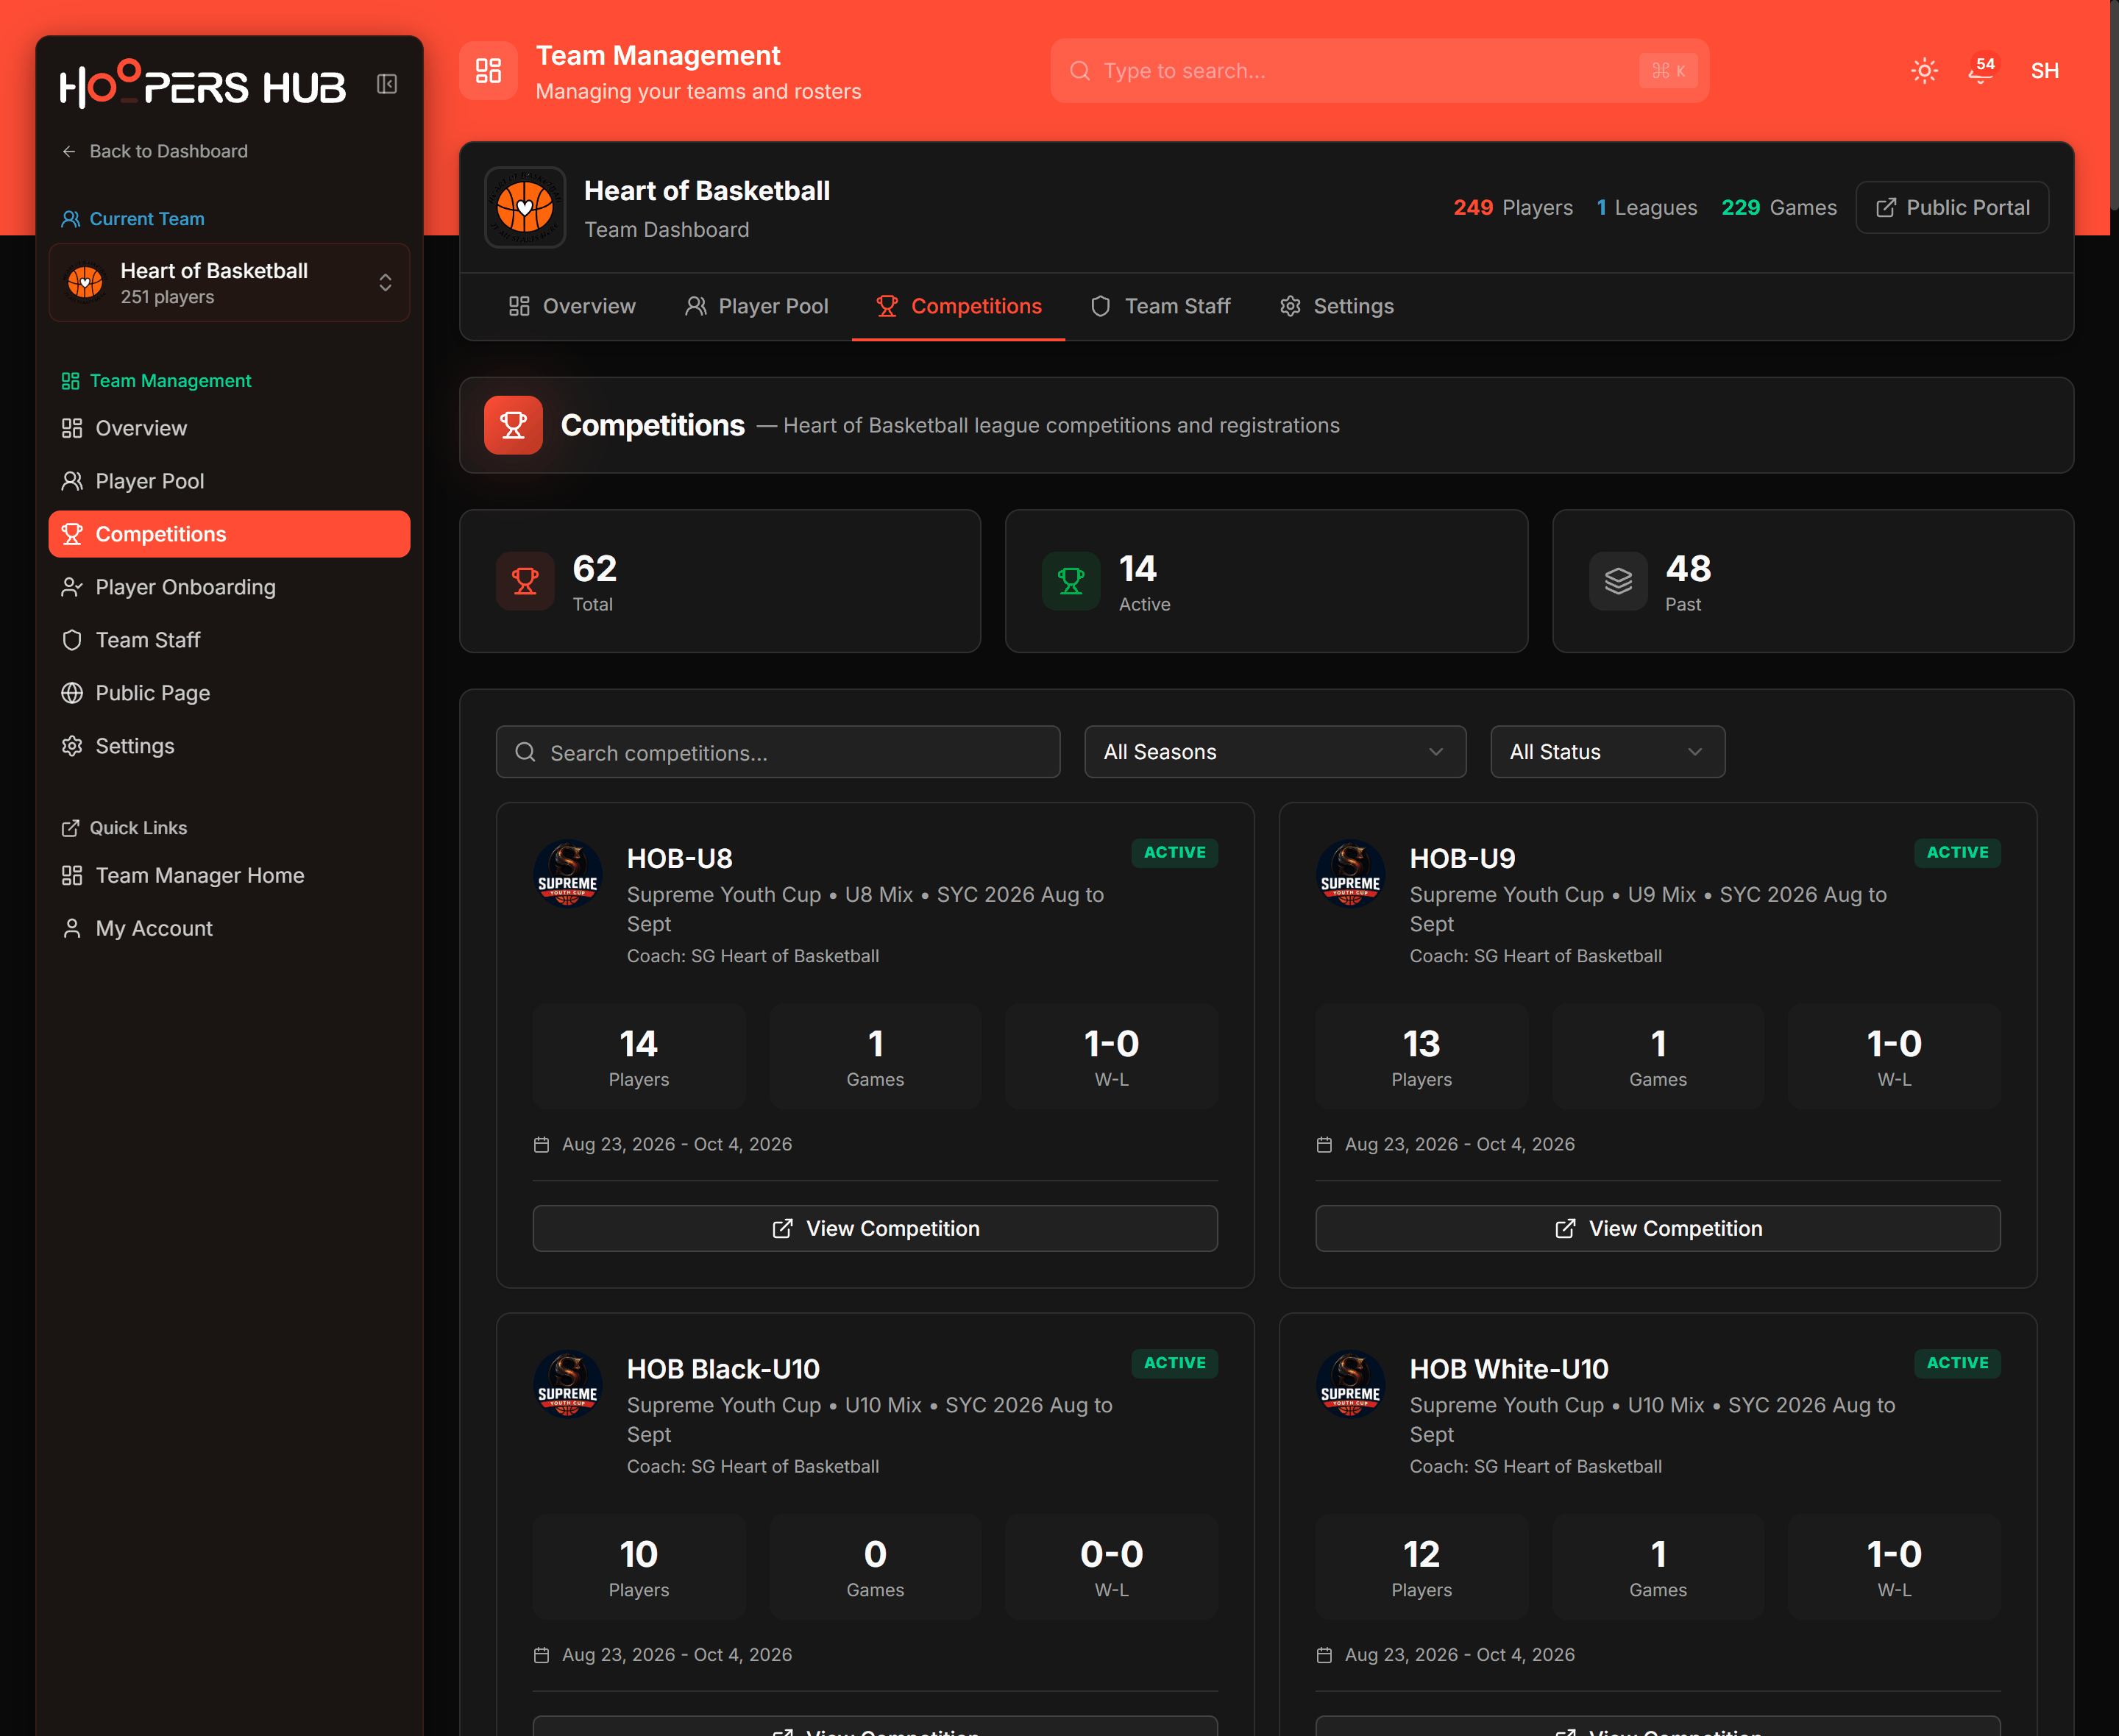2119x1736 pixels.
Task: Click the ACTIVE badge on HOB-U9
Action: click(x=1957, y=852)
